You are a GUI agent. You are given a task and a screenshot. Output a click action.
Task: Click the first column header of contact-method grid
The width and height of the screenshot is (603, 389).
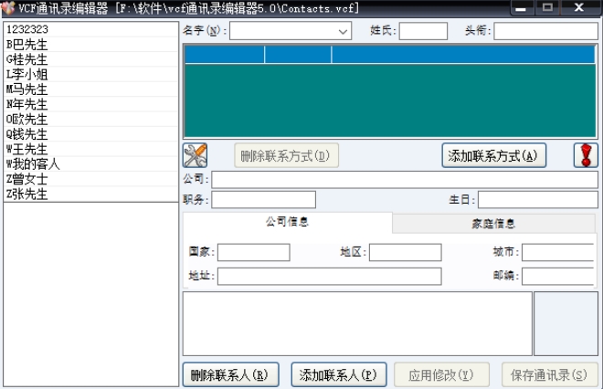point(225,55)
